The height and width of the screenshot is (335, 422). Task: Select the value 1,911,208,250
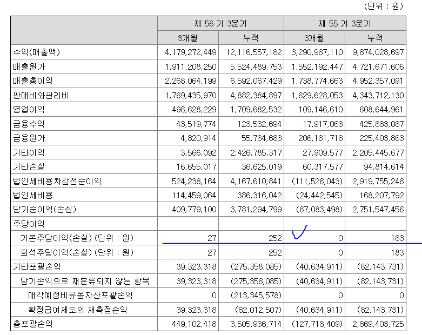click(x=191, y=67)
